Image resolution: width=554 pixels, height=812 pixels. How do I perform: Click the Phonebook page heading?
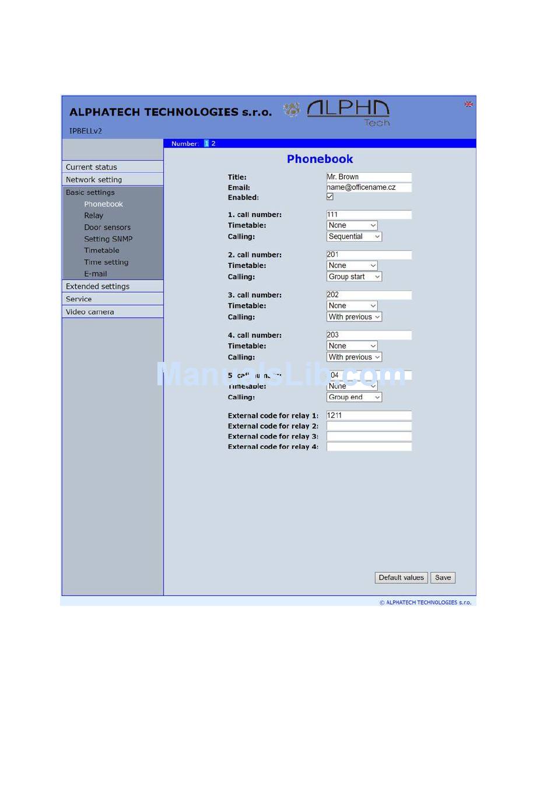click(320, 159)
